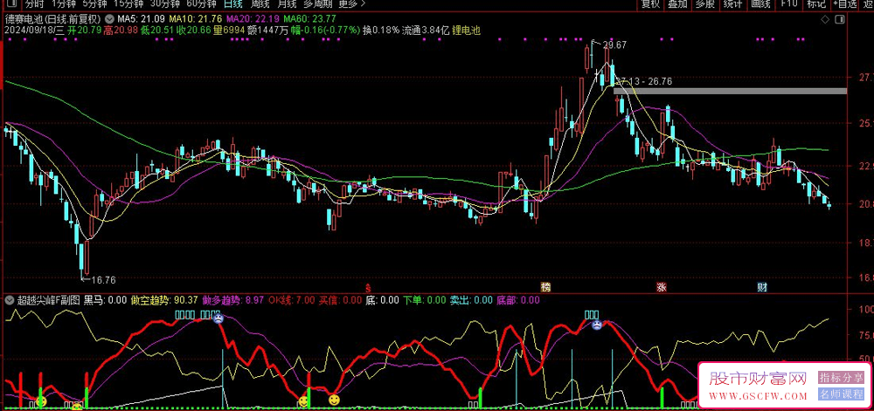Open the 统计 statistics button
874x411 pixels.
732,3
